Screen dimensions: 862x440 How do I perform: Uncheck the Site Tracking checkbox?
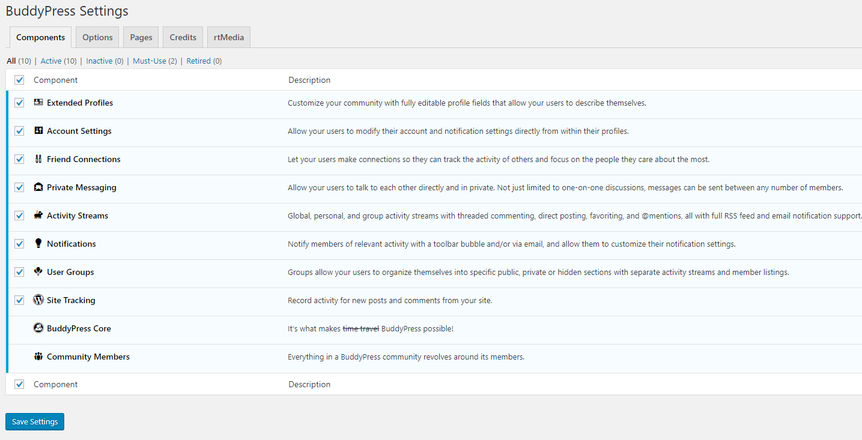pos(19,300)
